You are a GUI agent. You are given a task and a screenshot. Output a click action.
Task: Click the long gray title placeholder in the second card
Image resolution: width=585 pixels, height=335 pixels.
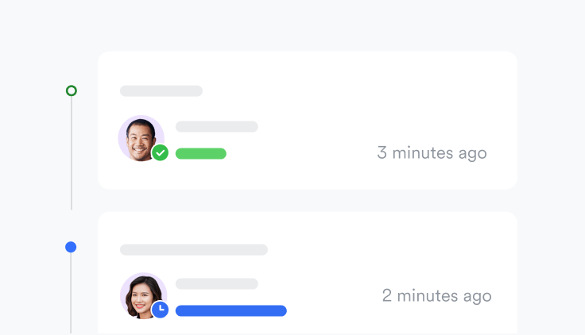pyautogui.click(x=194, y=250)
